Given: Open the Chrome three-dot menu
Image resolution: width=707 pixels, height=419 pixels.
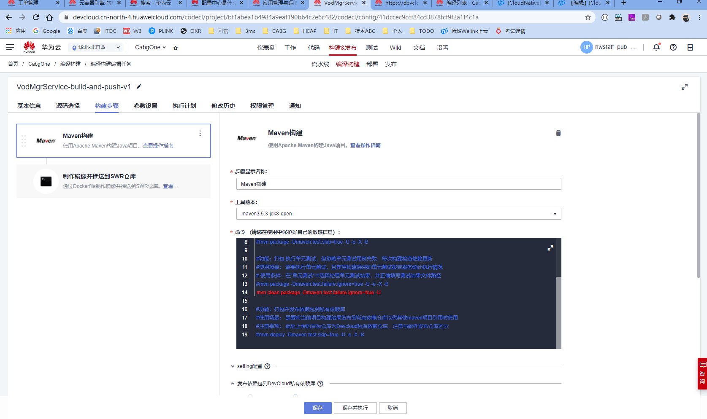Looking at the screenshot, I should pos(699,17).
